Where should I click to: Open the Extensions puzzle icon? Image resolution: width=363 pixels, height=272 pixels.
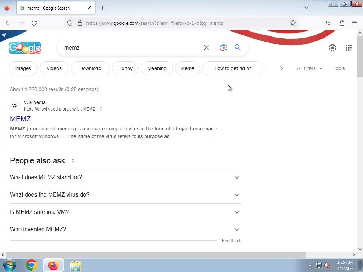point(342,23)
